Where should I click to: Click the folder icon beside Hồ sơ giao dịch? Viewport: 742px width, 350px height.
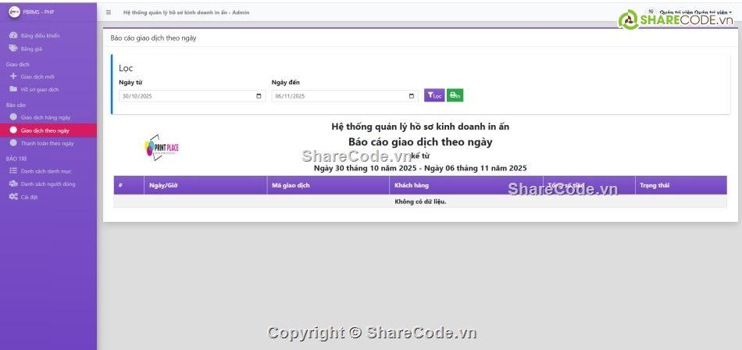point(13,89)
